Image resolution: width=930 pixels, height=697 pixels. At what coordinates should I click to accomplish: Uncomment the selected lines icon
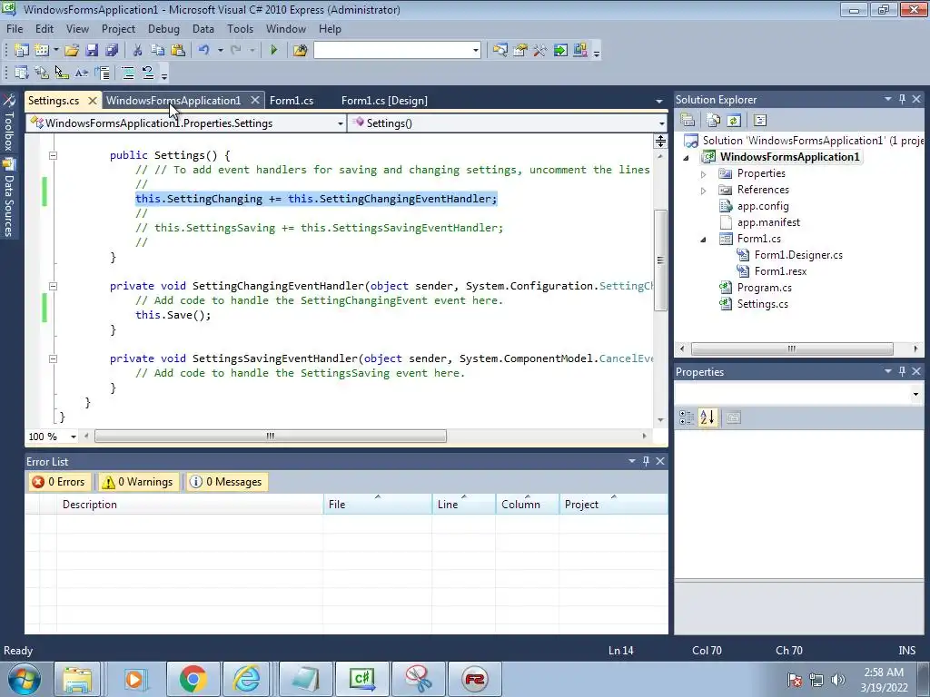(x=148, y=73)
